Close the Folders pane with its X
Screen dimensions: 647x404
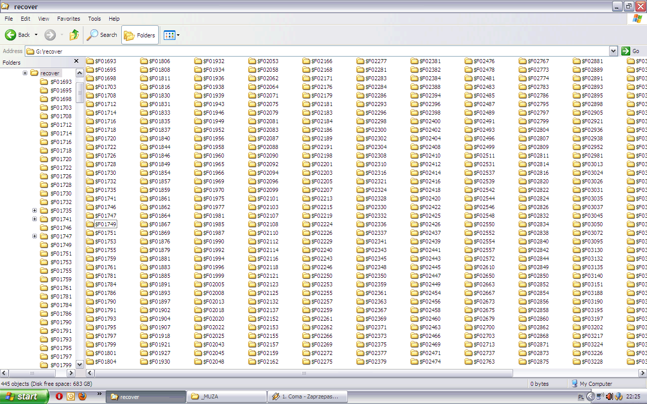pos(77,61)
